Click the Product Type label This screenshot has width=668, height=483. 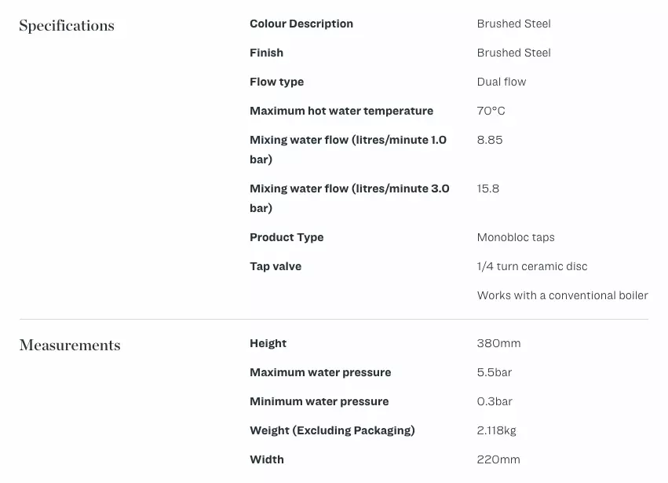[x=287, y=237]
